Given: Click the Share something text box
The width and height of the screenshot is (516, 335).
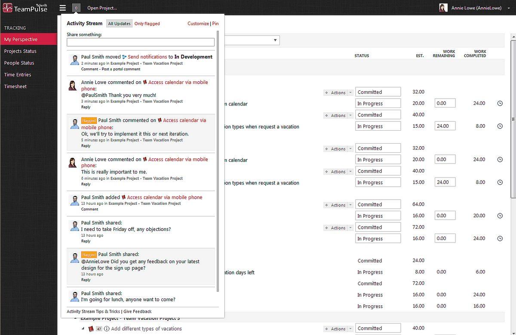Looking at the screenshot, I should click(x=140, y=42).
